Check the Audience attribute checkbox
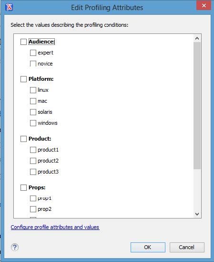This screenshot has width=214, height=262. tap(23, 42)
